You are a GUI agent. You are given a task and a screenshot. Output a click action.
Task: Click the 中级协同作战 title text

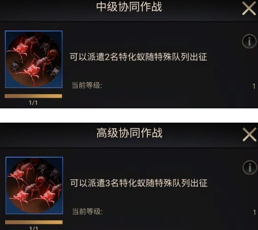pyautogui.click(x=129, y=7)
